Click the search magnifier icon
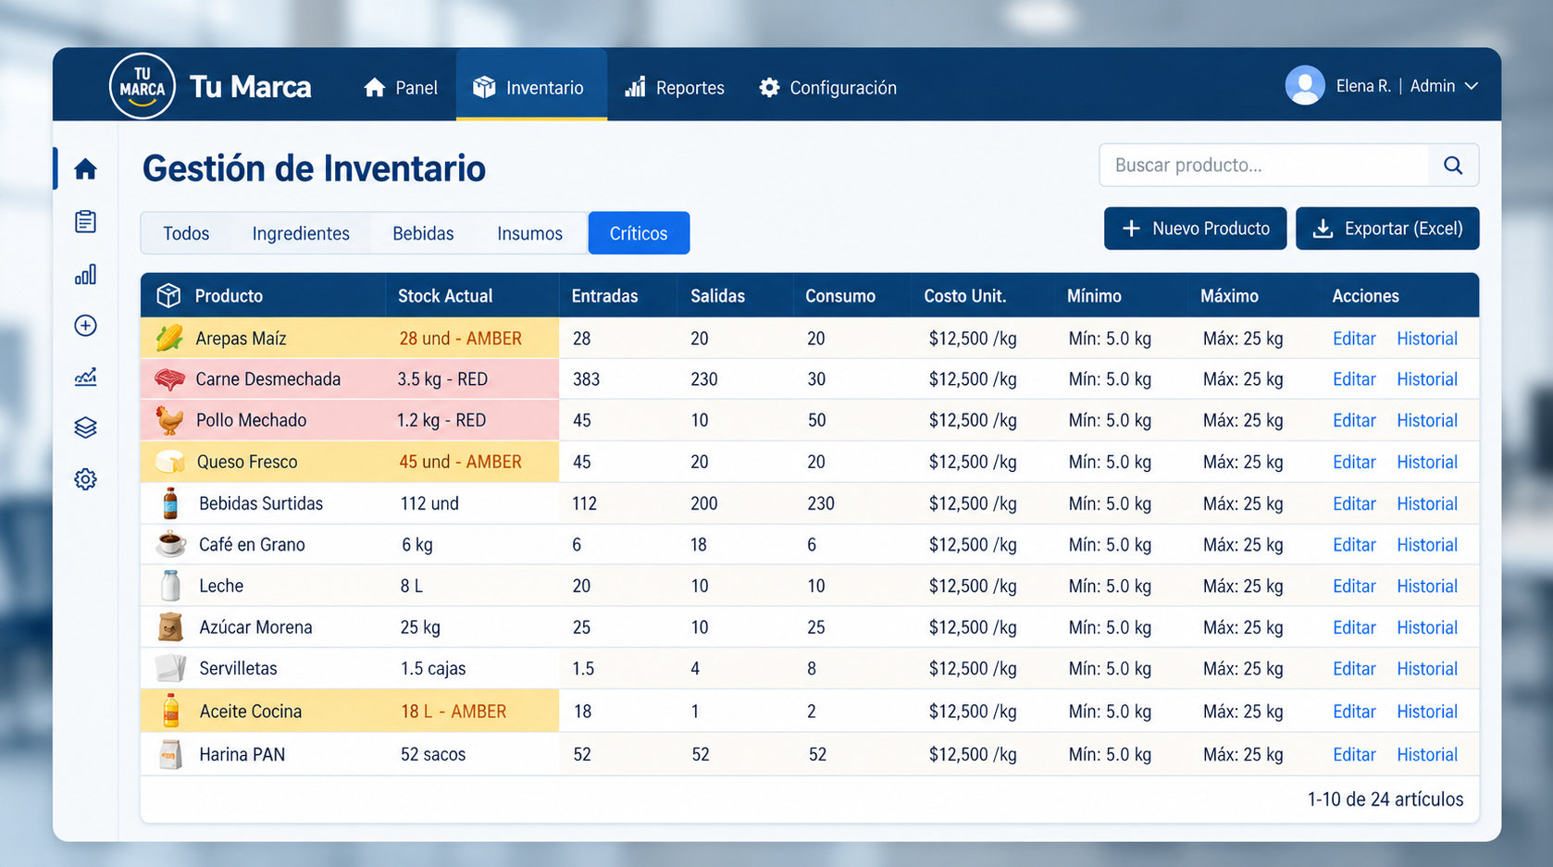 [x=1453, y=166]
